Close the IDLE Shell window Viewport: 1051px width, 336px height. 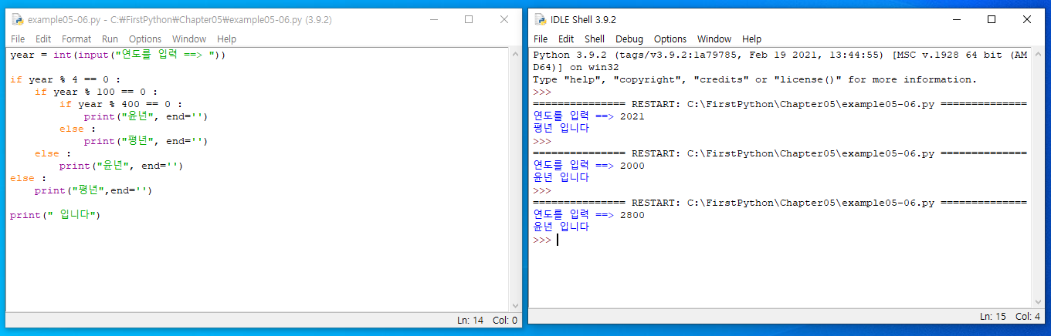(x=1026, y=20)
